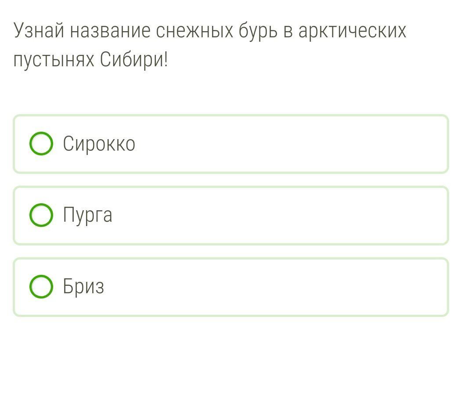
Task: Click the question's second line ending with Сибири!
Action: point(90,60)
